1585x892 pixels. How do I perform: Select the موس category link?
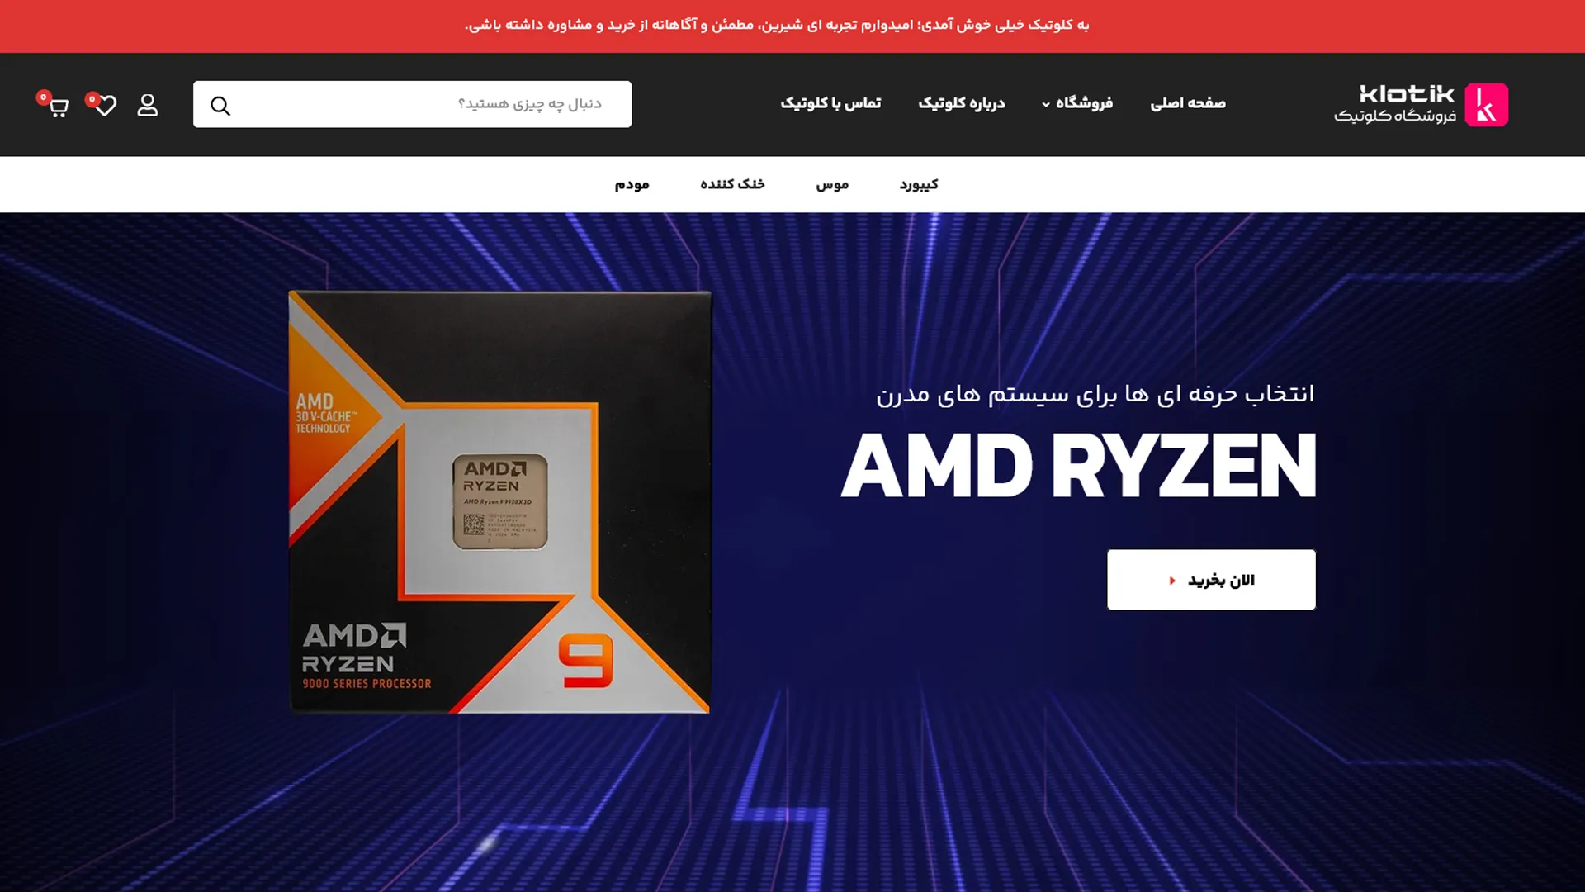coord(832,184)
